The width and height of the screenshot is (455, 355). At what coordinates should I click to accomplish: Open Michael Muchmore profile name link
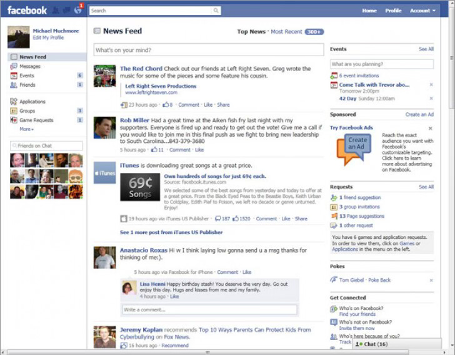point(56,31)
